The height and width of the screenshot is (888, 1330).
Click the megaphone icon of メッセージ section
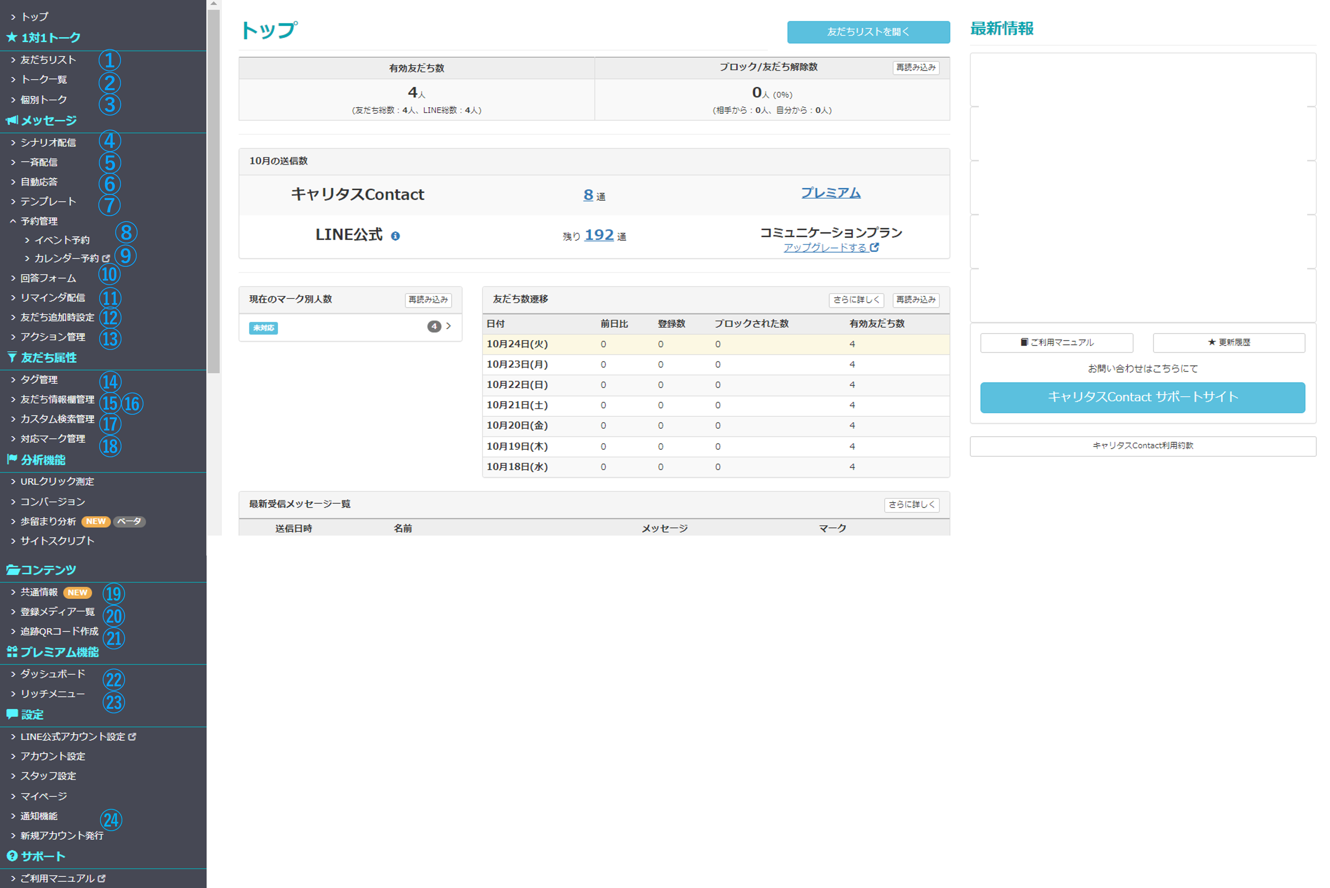[x=12, y=120]
